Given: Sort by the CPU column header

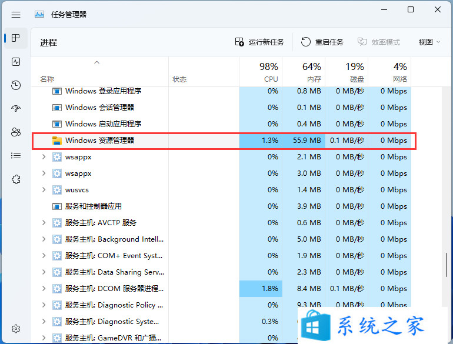Looking at the screenshot, I should point(261,72).
